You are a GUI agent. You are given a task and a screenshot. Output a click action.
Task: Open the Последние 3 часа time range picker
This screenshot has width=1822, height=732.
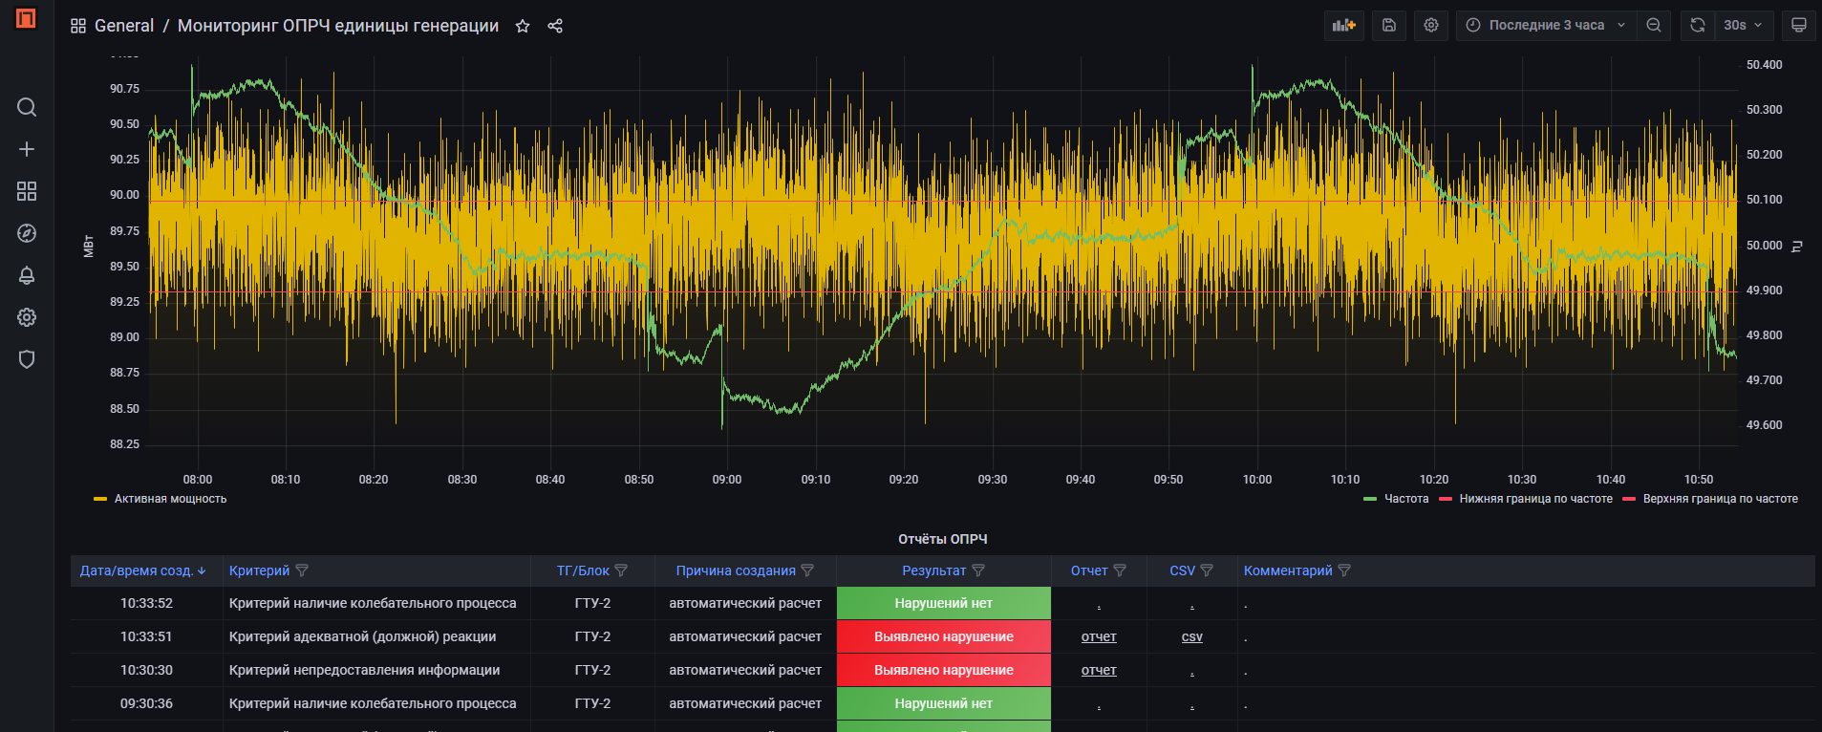1546,26
